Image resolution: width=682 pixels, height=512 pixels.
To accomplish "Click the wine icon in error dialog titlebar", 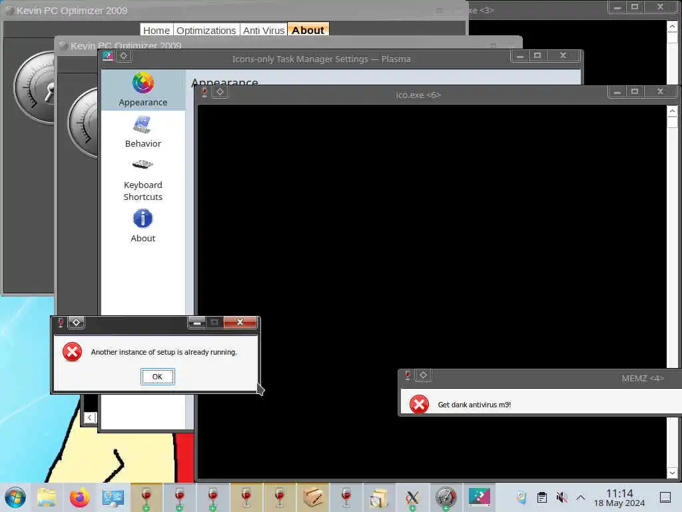I will pyautogui.click(x=61, y=322).
